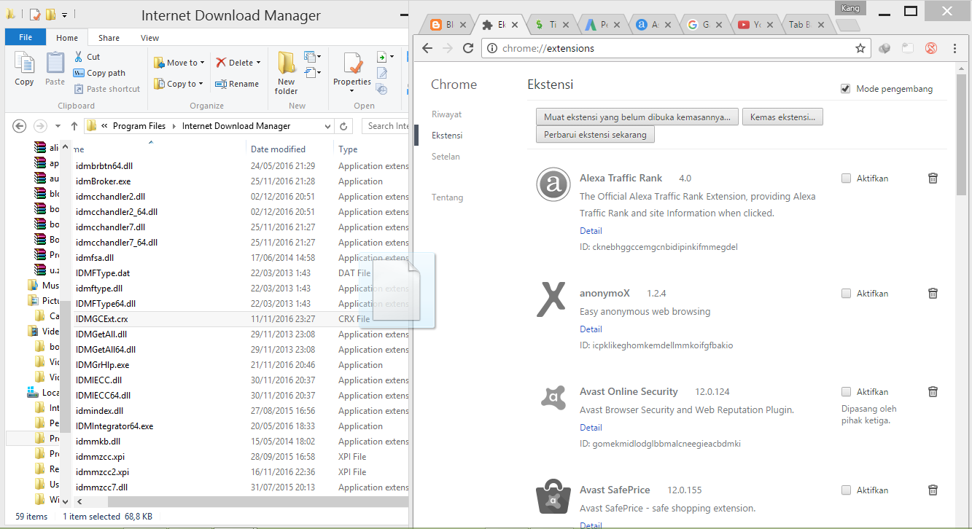This screenshot has height=529, width=972.
Task: Enable Alexa Traffic Rank via Aktifkan checkbox
Action: pos(846,178)
